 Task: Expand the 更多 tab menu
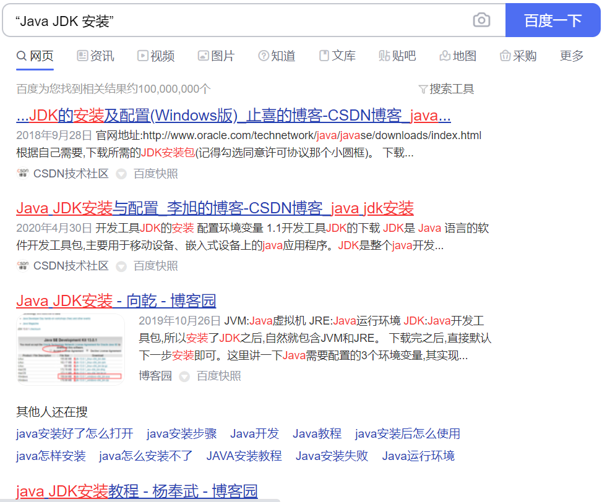click(571, 56)
